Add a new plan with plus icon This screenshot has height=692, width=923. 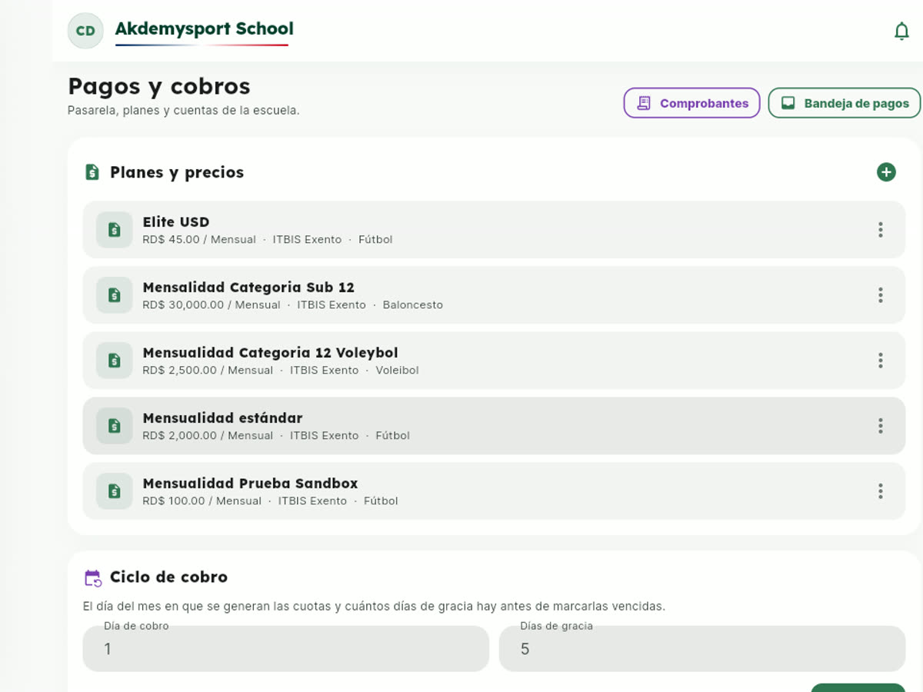[886, 172]
